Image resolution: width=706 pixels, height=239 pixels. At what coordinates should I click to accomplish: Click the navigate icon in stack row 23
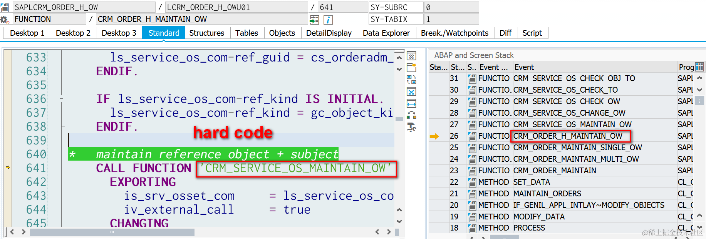click(472, 171)
